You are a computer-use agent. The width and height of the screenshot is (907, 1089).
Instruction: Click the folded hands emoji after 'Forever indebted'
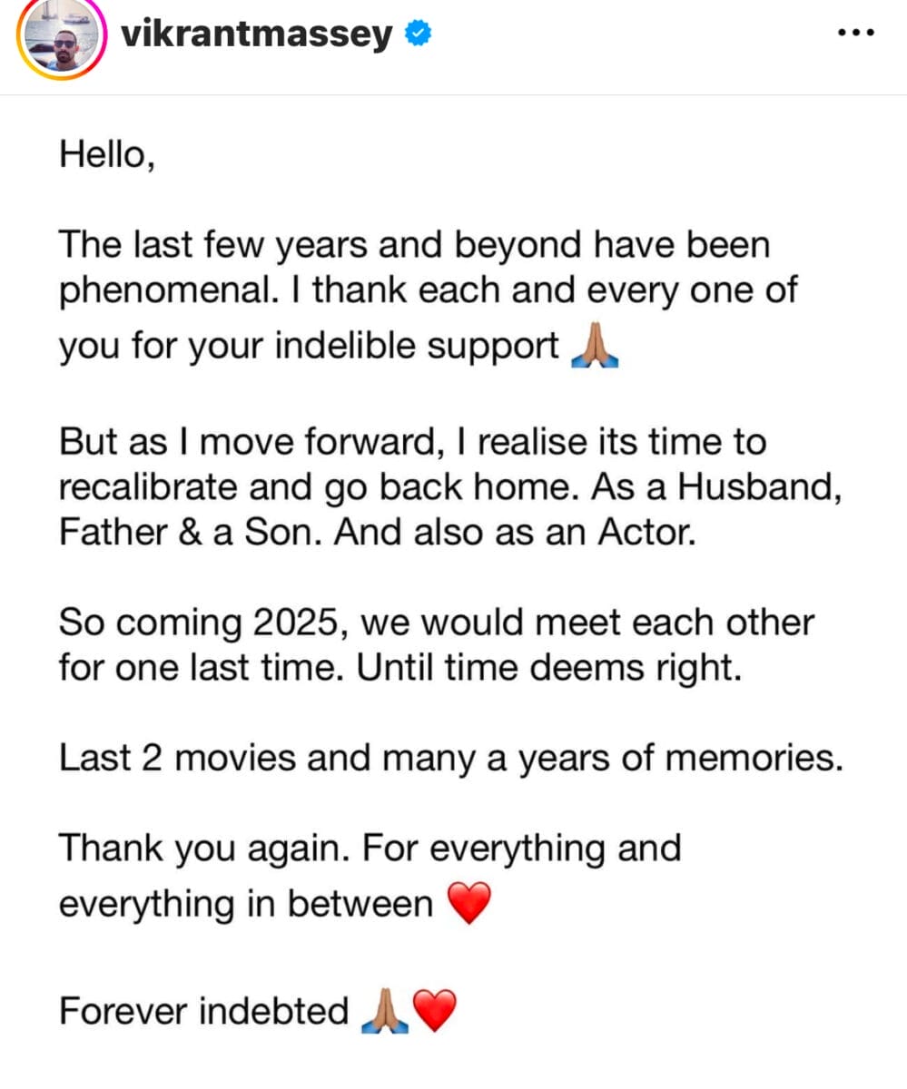click(386, 1011)
